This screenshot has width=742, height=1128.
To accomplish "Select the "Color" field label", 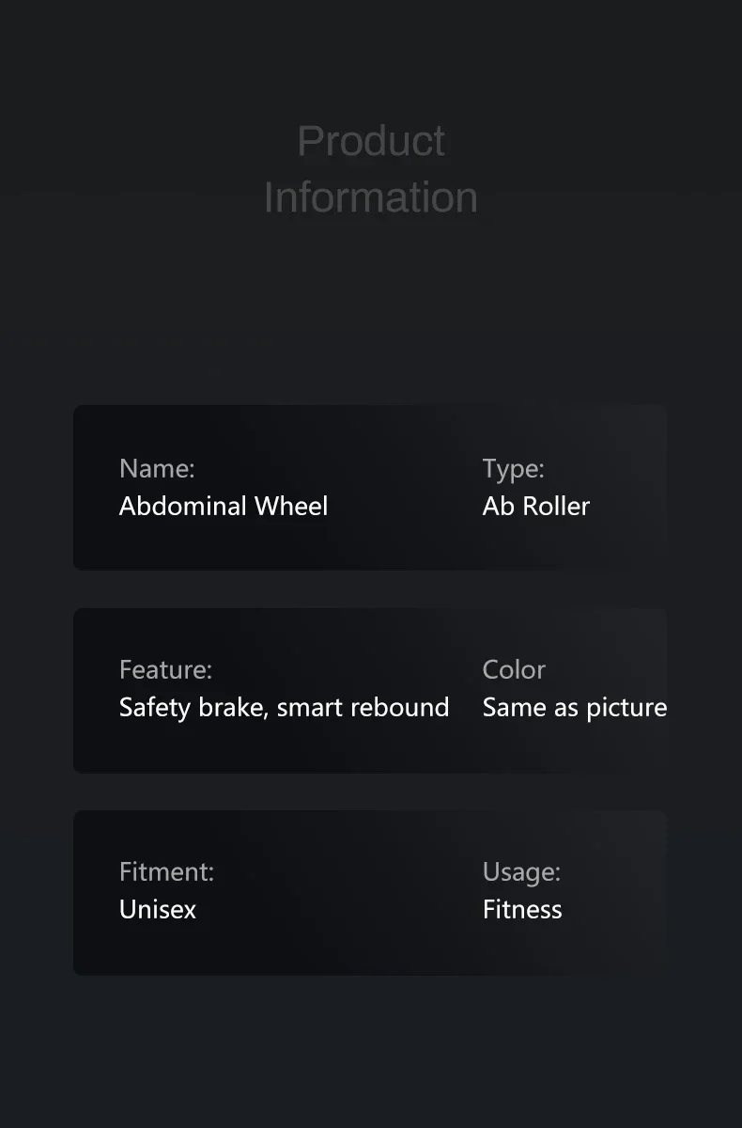I will click(514, 669).
